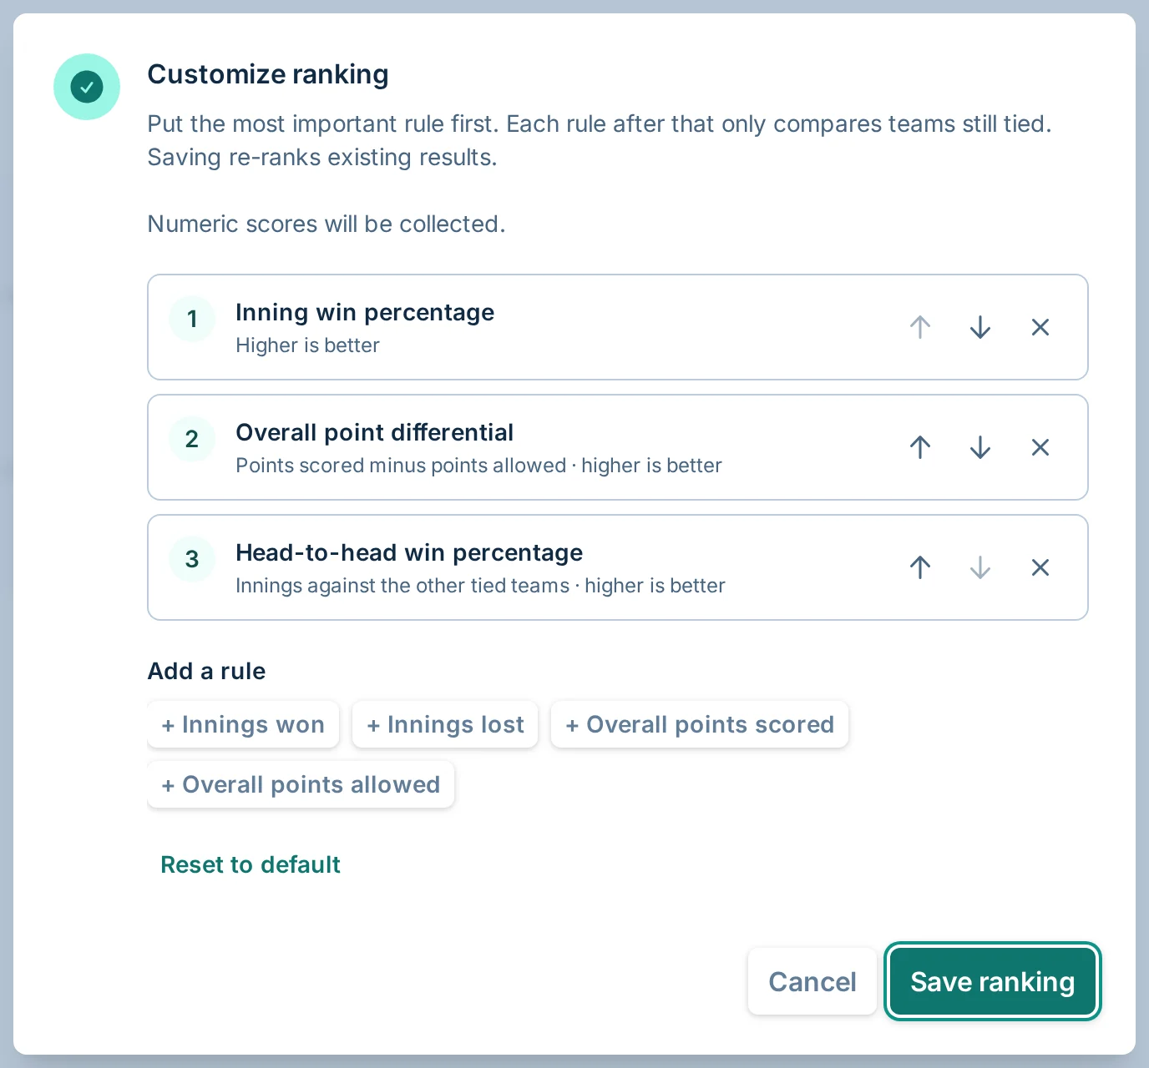The image size is (1149, 1068).
Task: Move Head-to-head win percentage rule up
Action: 920,567
